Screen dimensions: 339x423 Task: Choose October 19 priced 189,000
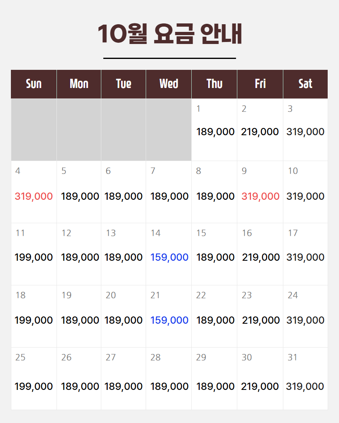coord(79,316)
